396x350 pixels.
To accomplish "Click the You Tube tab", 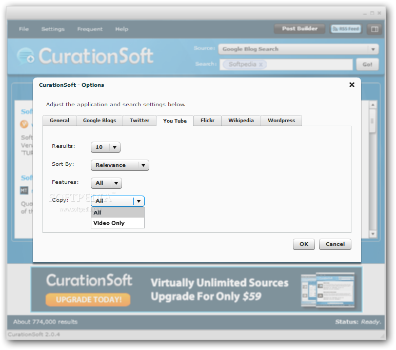I will [175, 121].
